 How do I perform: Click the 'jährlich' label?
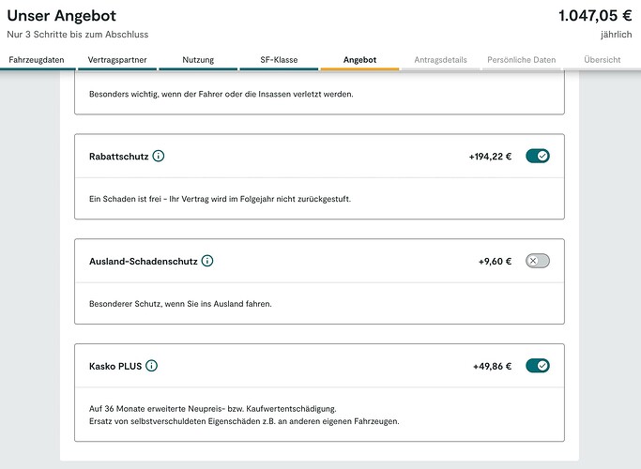[617, 35]
